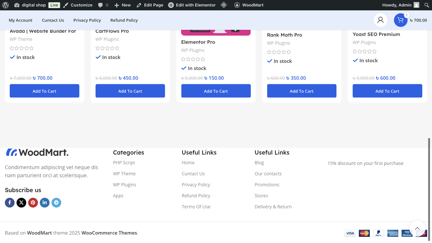432x243 pixels.
Task: Click the admin bar search magnifier
Action: 426,5
